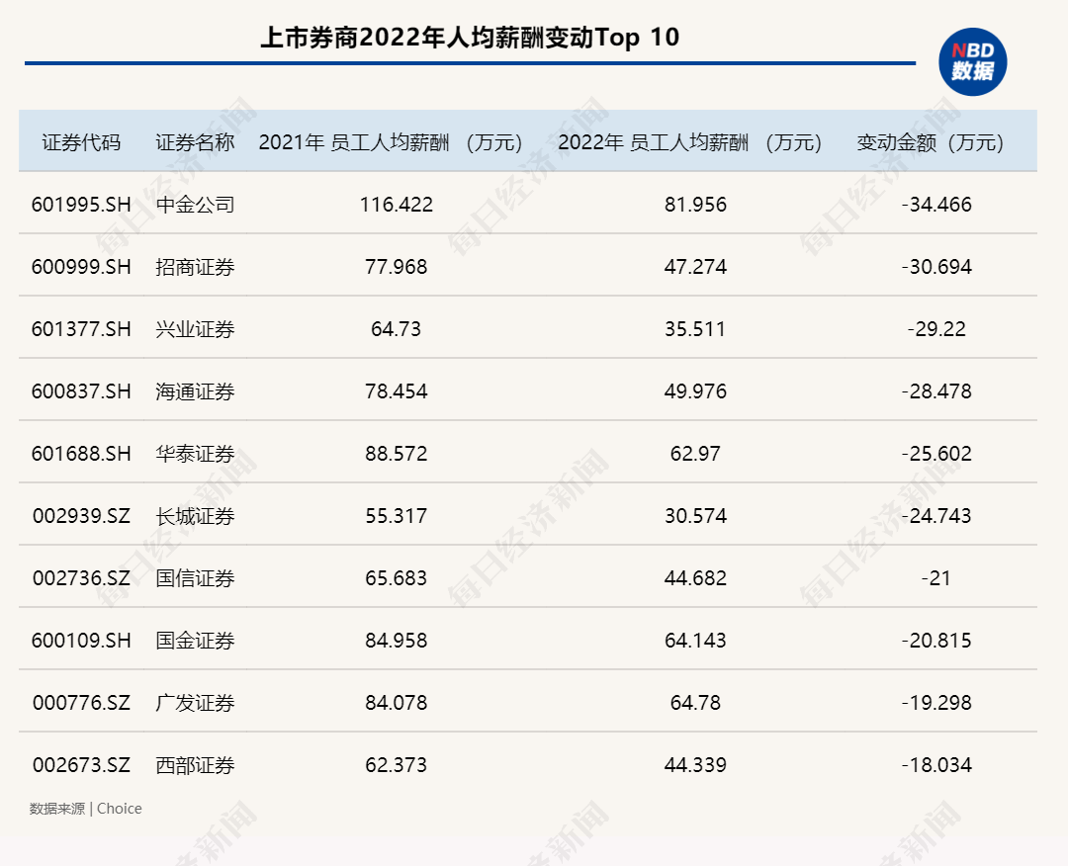
Task: Click 海通证券 in the table
Action: click(195, 391)
